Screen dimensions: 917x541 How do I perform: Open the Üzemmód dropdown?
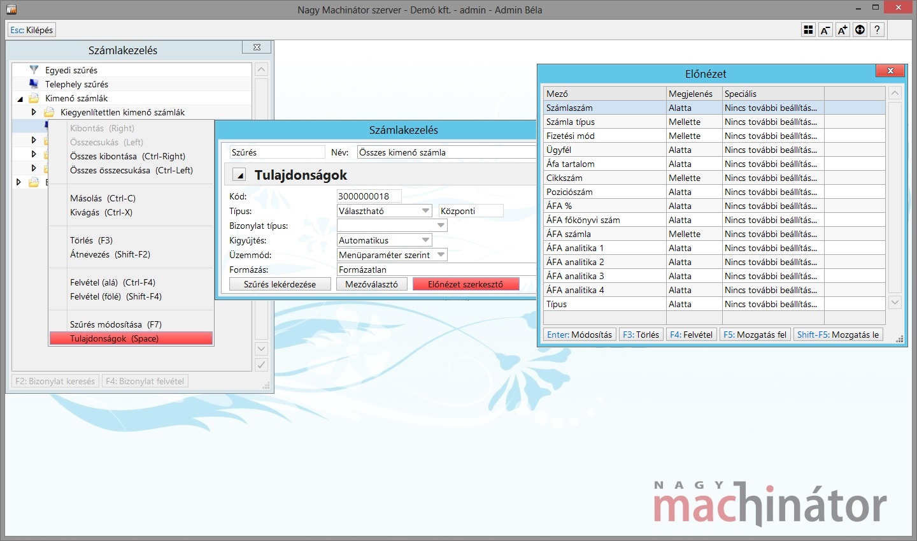click(441, 255)
